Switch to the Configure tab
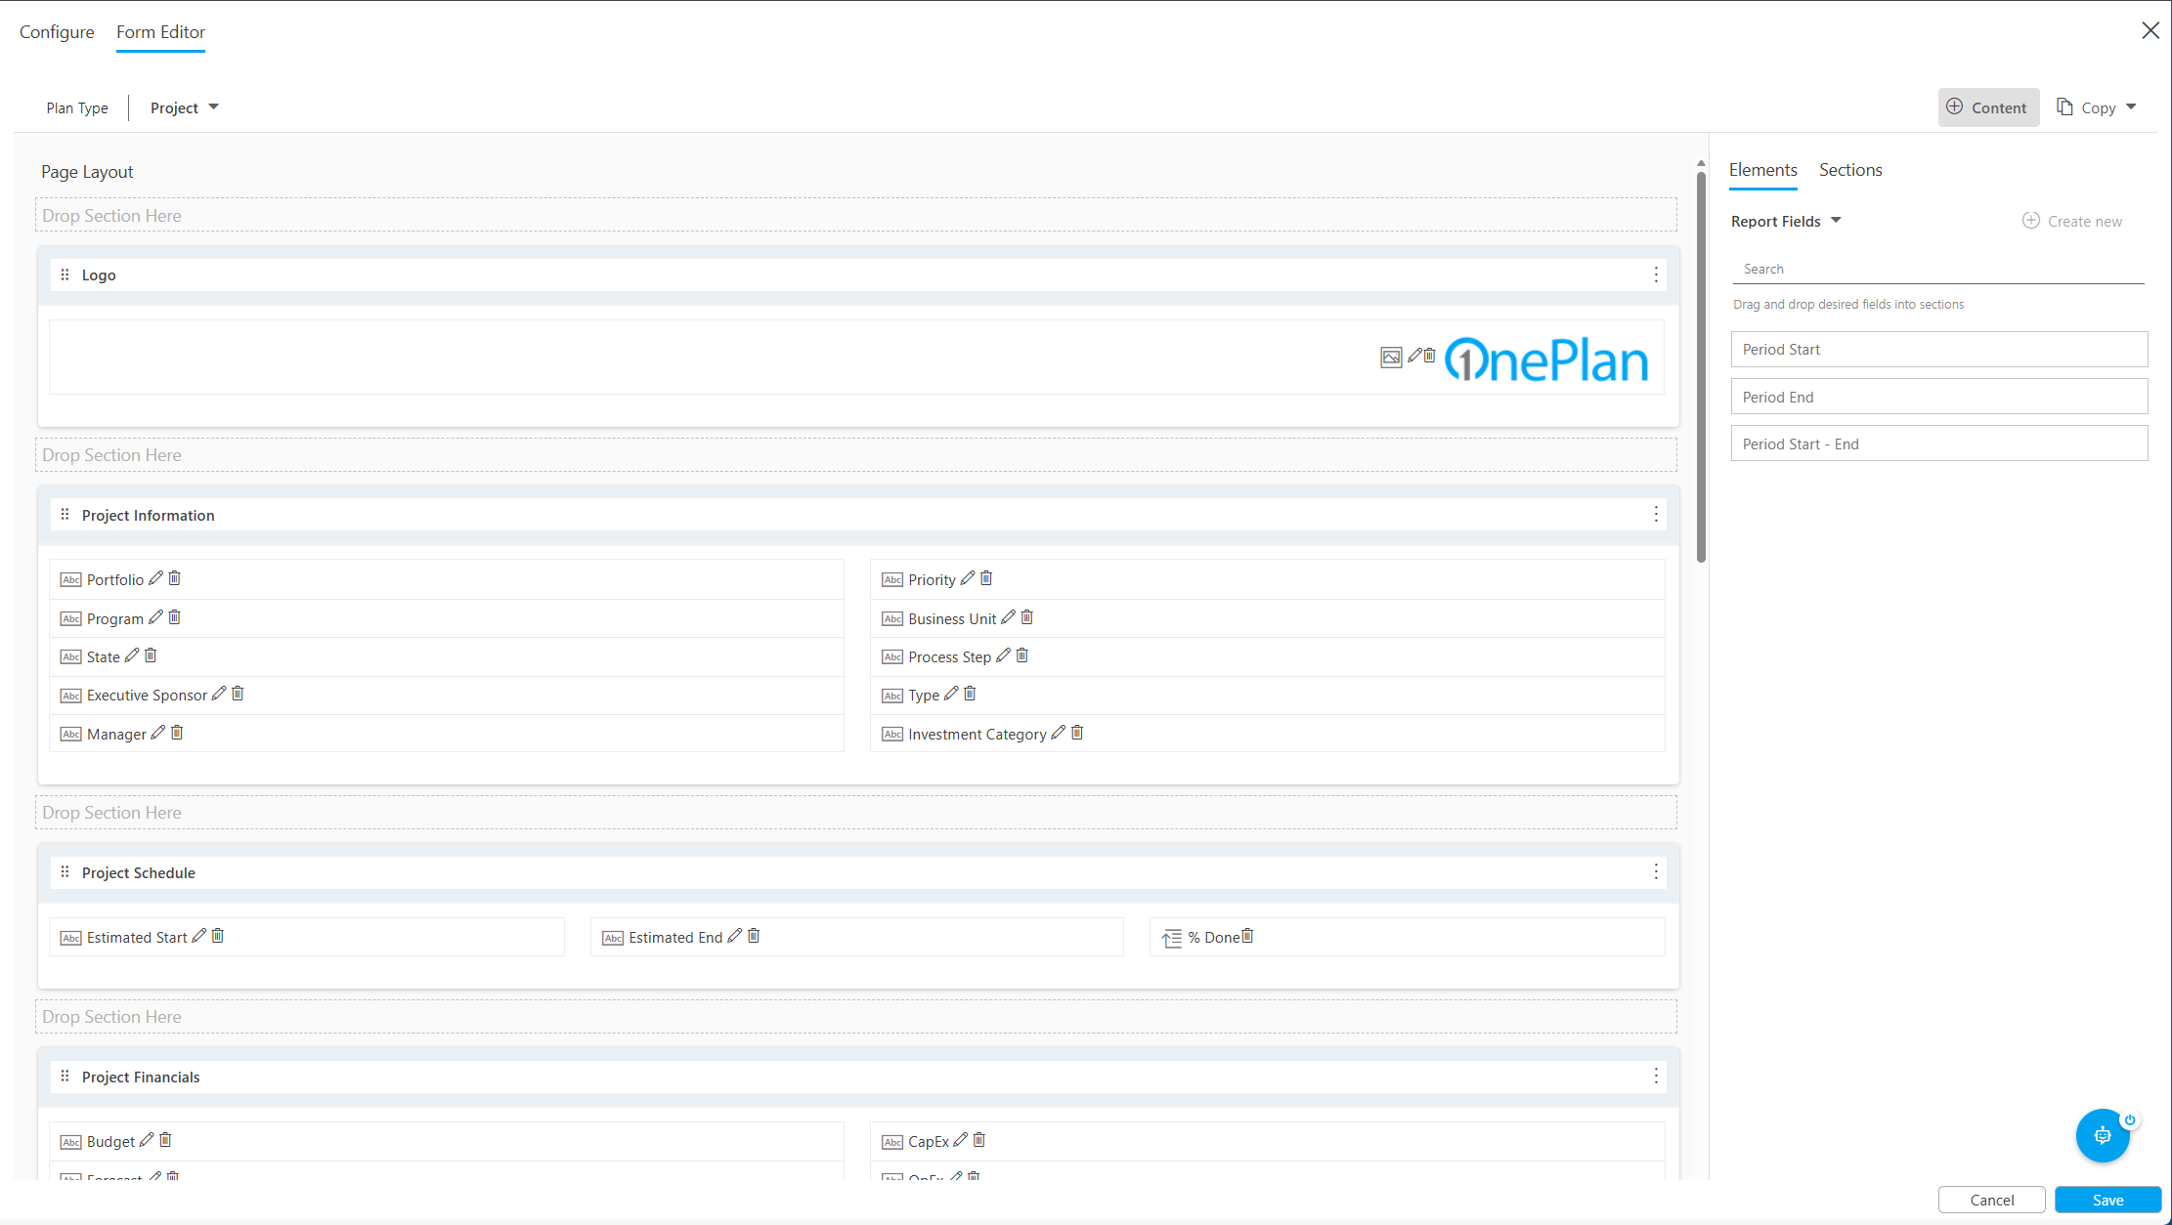Image resolution: width=2172 pixels, height=1225 pixels. (x=57, y=32)
